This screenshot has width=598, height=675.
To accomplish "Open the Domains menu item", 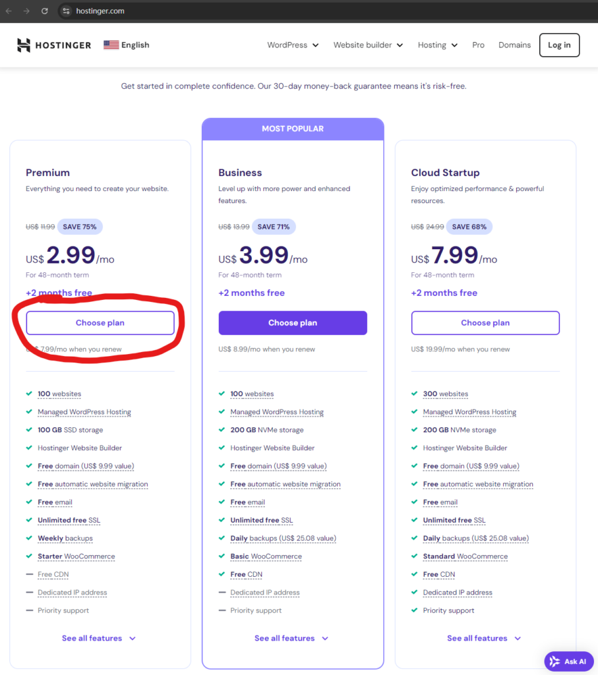I will click(x=514, y=45).
